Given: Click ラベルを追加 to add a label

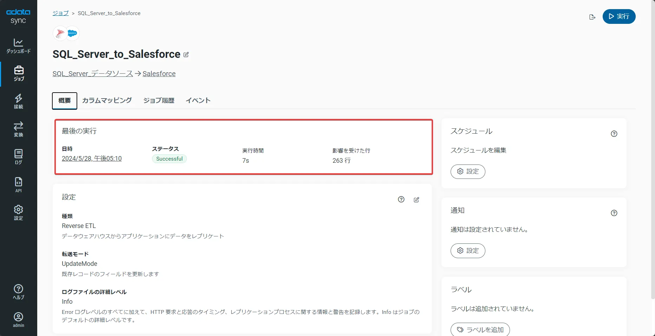Looking at the screenshot, I should click(x=480, y=330).
